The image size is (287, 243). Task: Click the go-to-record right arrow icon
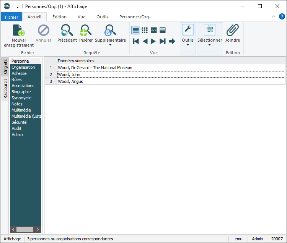pyautogui.click(x=172, y=41)
